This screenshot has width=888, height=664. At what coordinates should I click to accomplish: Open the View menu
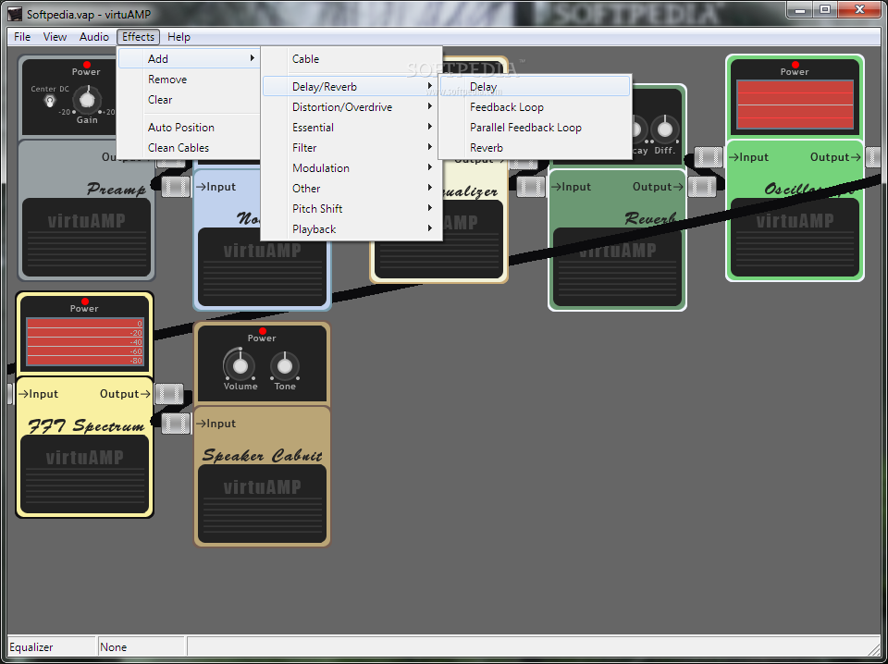55,37
